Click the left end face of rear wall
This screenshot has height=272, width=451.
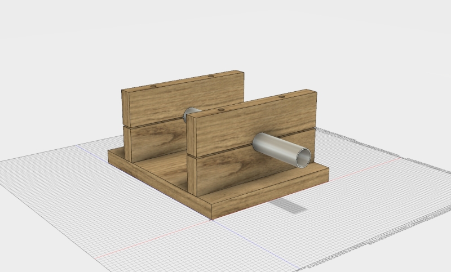tap(126, 127)
